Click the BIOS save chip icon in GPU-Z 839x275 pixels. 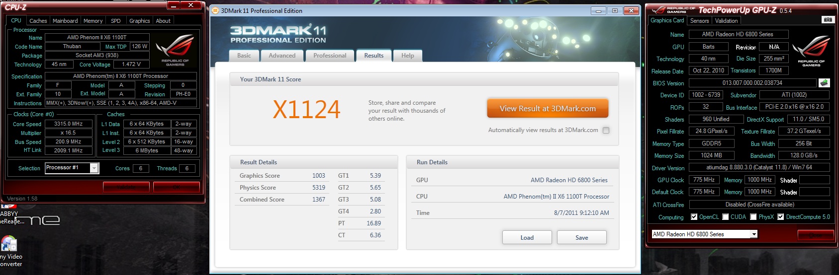(824, 83)
